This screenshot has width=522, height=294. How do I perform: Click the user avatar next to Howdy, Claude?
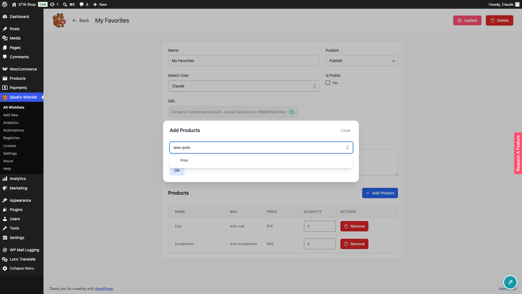[517, 4]
